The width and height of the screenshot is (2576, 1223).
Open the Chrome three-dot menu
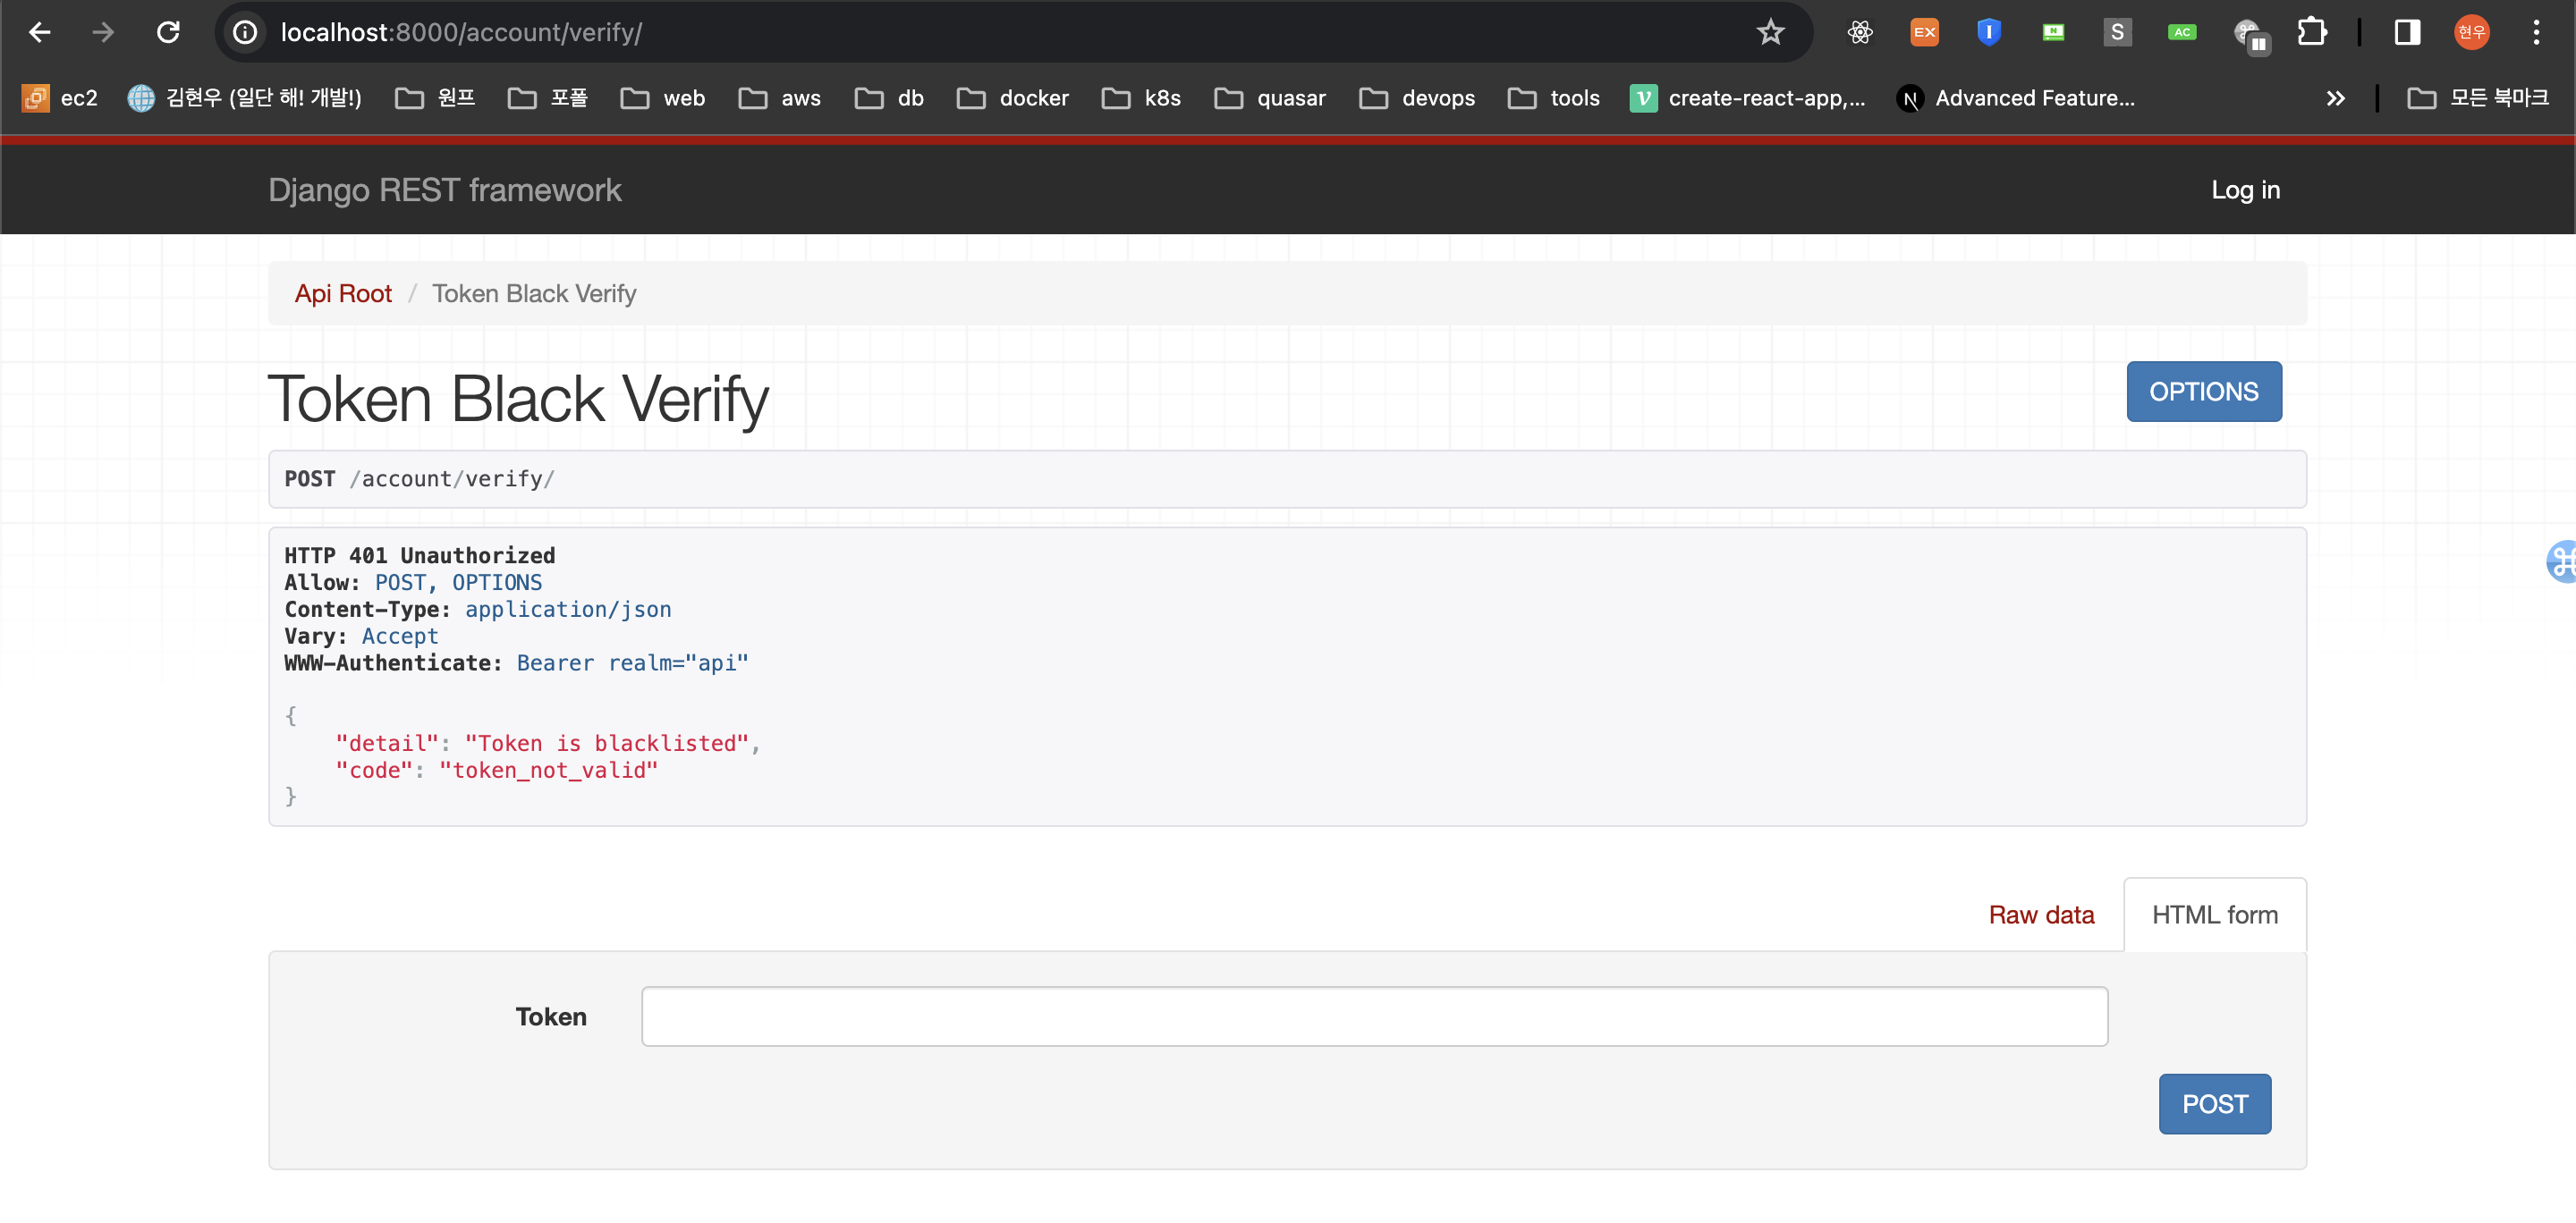click(2536, 32)
